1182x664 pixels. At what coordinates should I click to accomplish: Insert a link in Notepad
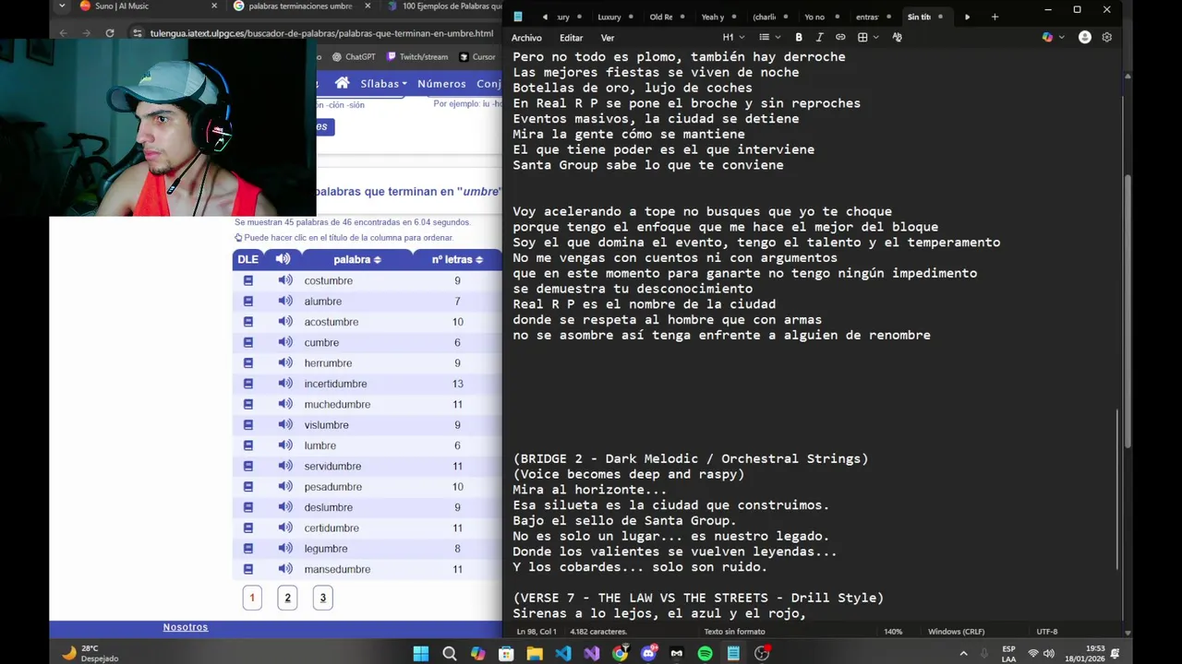(x=840, y=37)
